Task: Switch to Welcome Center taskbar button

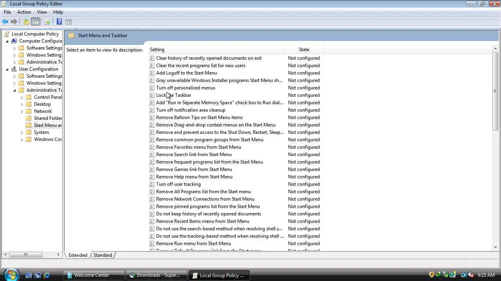Action: click(x=94, y=275)
